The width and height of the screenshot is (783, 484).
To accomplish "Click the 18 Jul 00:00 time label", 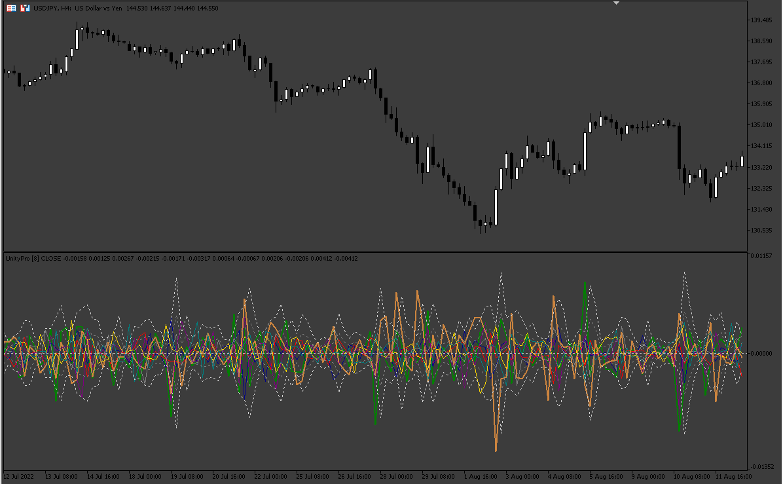I will pos(145,477).
